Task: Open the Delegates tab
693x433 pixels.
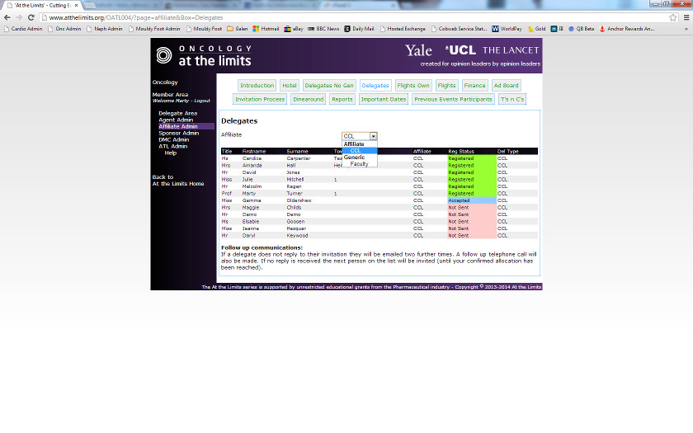Action: [x=375, y=85]
